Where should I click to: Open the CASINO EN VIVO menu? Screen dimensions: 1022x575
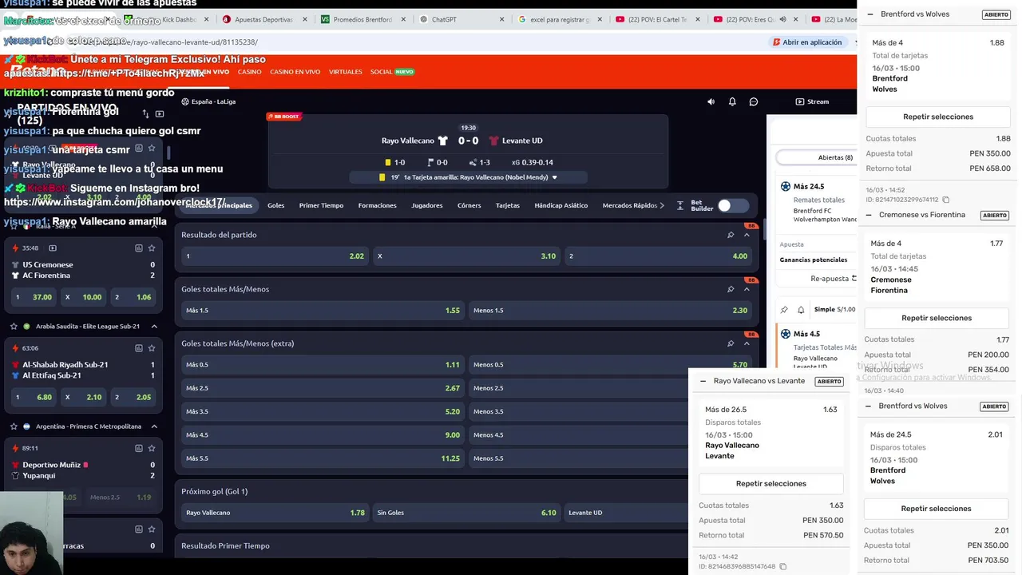[x=295, y=72]
